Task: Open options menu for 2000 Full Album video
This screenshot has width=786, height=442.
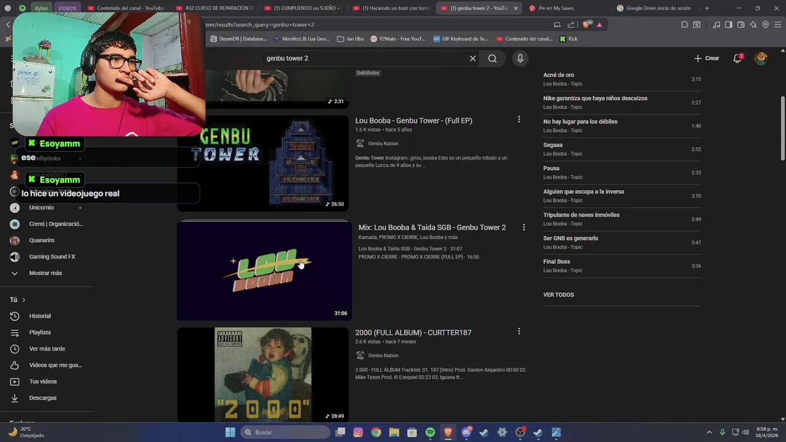Action: (x=519, y=331)
